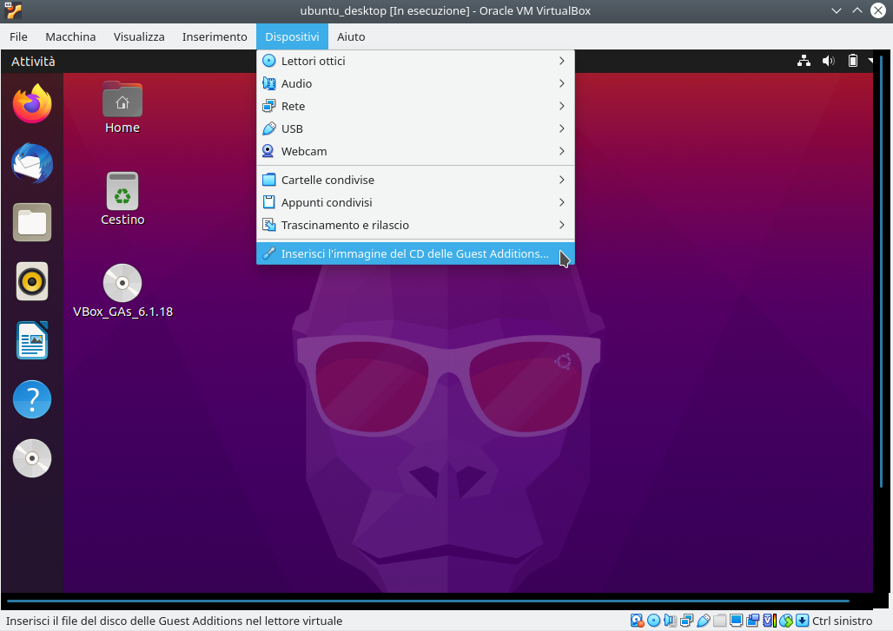The image size is (893, 631).
Task: Open the Attività overview button
Action: point(33,62)
